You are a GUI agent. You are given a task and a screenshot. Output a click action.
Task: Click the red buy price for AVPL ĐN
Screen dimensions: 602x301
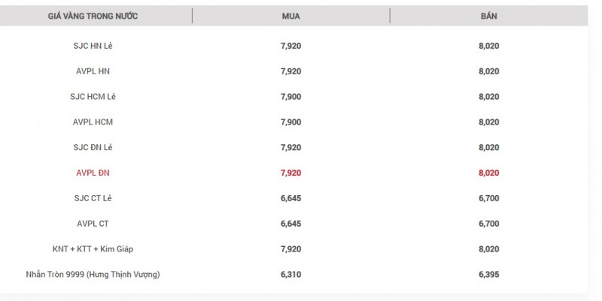coord(290,173)
